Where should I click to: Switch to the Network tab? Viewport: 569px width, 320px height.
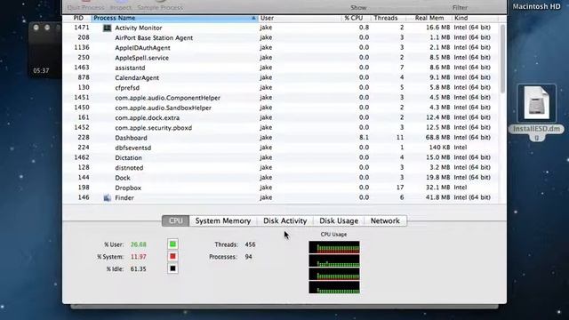(385, 220)
